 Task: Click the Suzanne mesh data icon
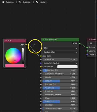click(x=20, y=2)
